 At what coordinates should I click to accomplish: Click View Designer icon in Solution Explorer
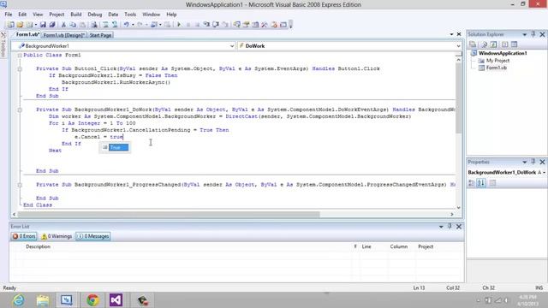514,44
